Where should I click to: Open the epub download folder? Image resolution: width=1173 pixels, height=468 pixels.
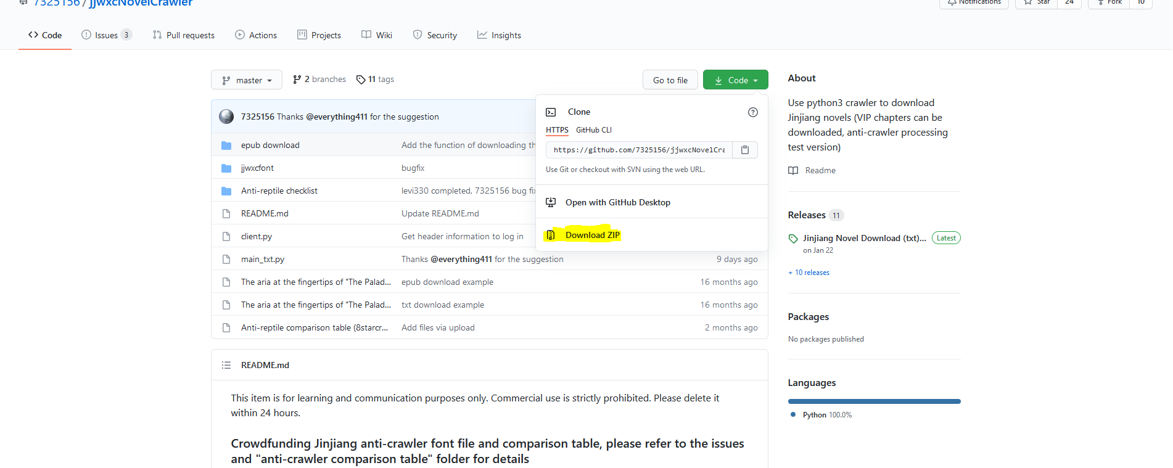pyautogui.click(x=270, y=146)
